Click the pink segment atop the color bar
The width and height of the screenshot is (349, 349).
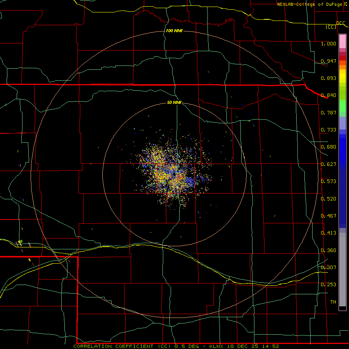pos(342,41)
